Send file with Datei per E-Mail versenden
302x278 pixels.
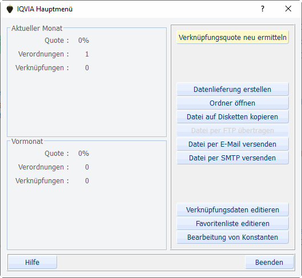pyautogui.click(x=232, y=144)
